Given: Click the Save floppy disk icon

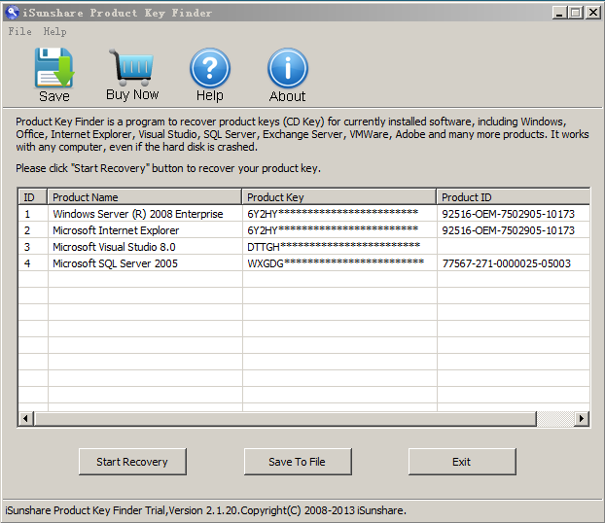Looking at the screenshot, I should tap(54, 68).
